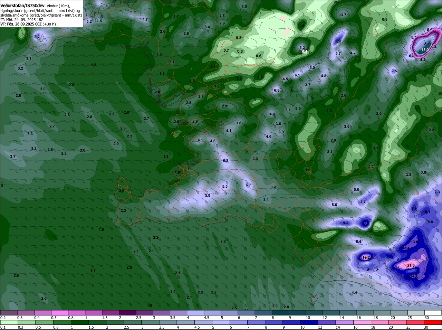Click the 9.8 value on the map
Screen dimensions: 442x330
[x=338, y=41]
